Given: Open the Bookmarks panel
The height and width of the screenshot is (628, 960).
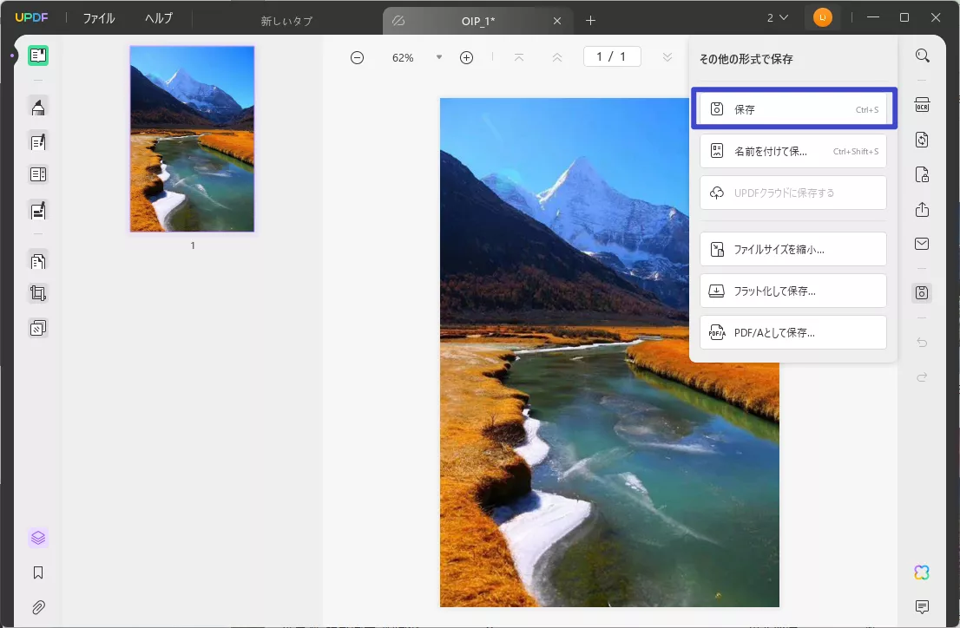Looking at the screenshot, I should click(x=38, y=572).
